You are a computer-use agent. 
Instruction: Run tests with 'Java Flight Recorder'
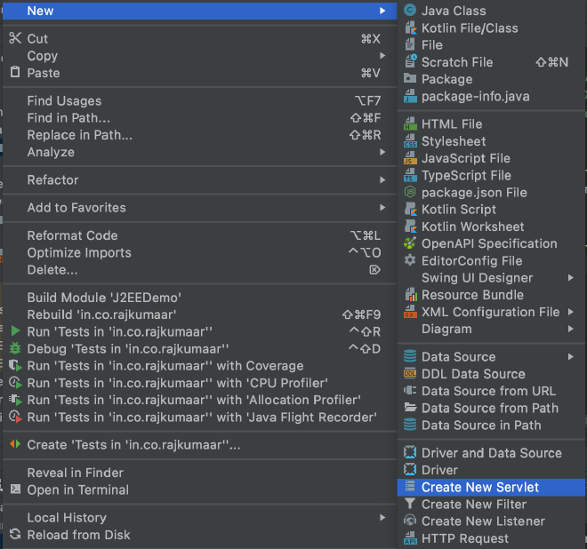pos(199,417)
